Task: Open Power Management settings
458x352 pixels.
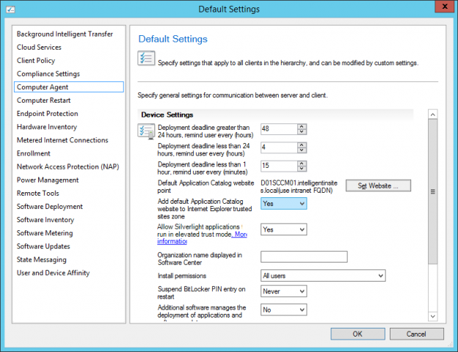Action: click(x=48, y=180)
